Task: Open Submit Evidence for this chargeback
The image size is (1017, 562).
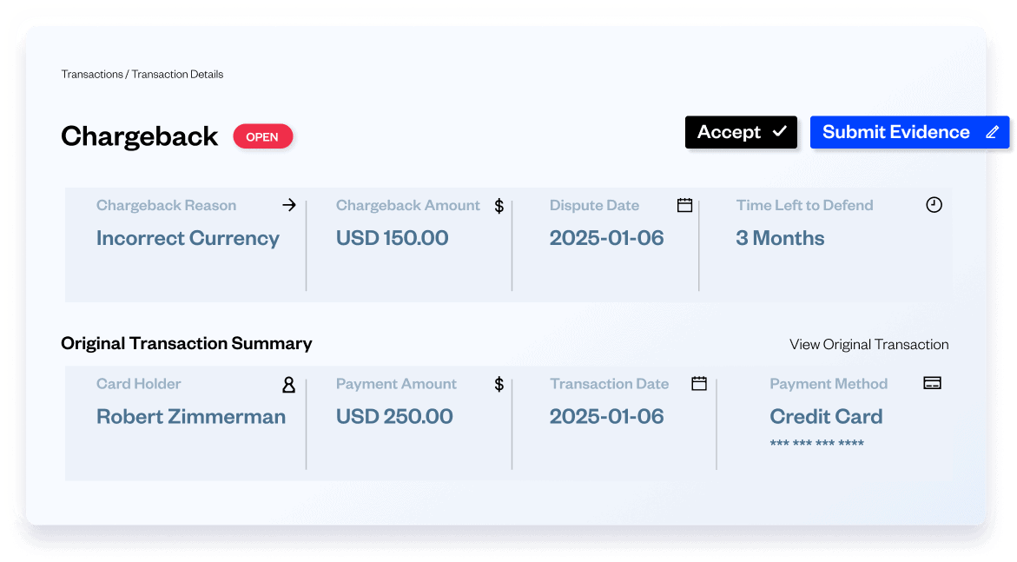Action: tap(909, 132)
